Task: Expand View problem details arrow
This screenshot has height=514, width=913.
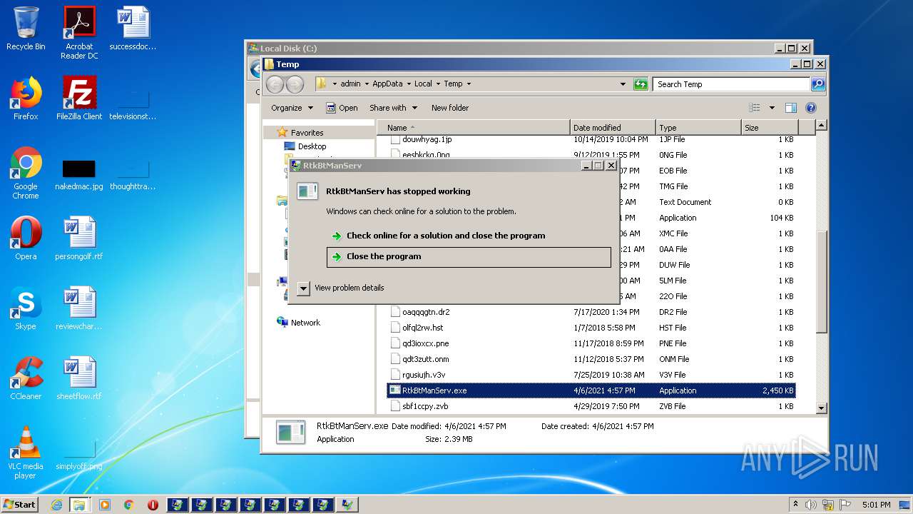Action: coord(303,288)
